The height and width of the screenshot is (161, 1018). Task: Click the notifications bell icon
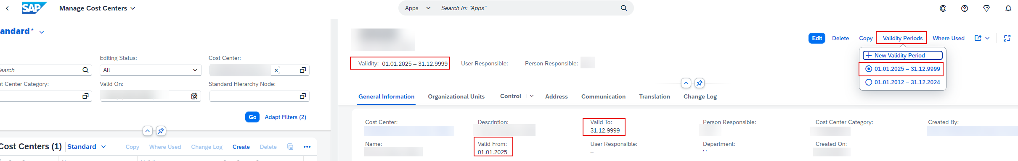pyautogui.click(x=1008, y=8)
